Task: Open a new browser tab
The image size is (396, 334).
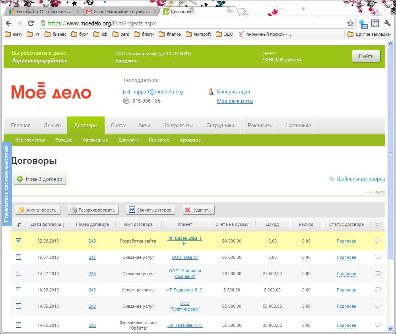Action: (x=244, y=12)
